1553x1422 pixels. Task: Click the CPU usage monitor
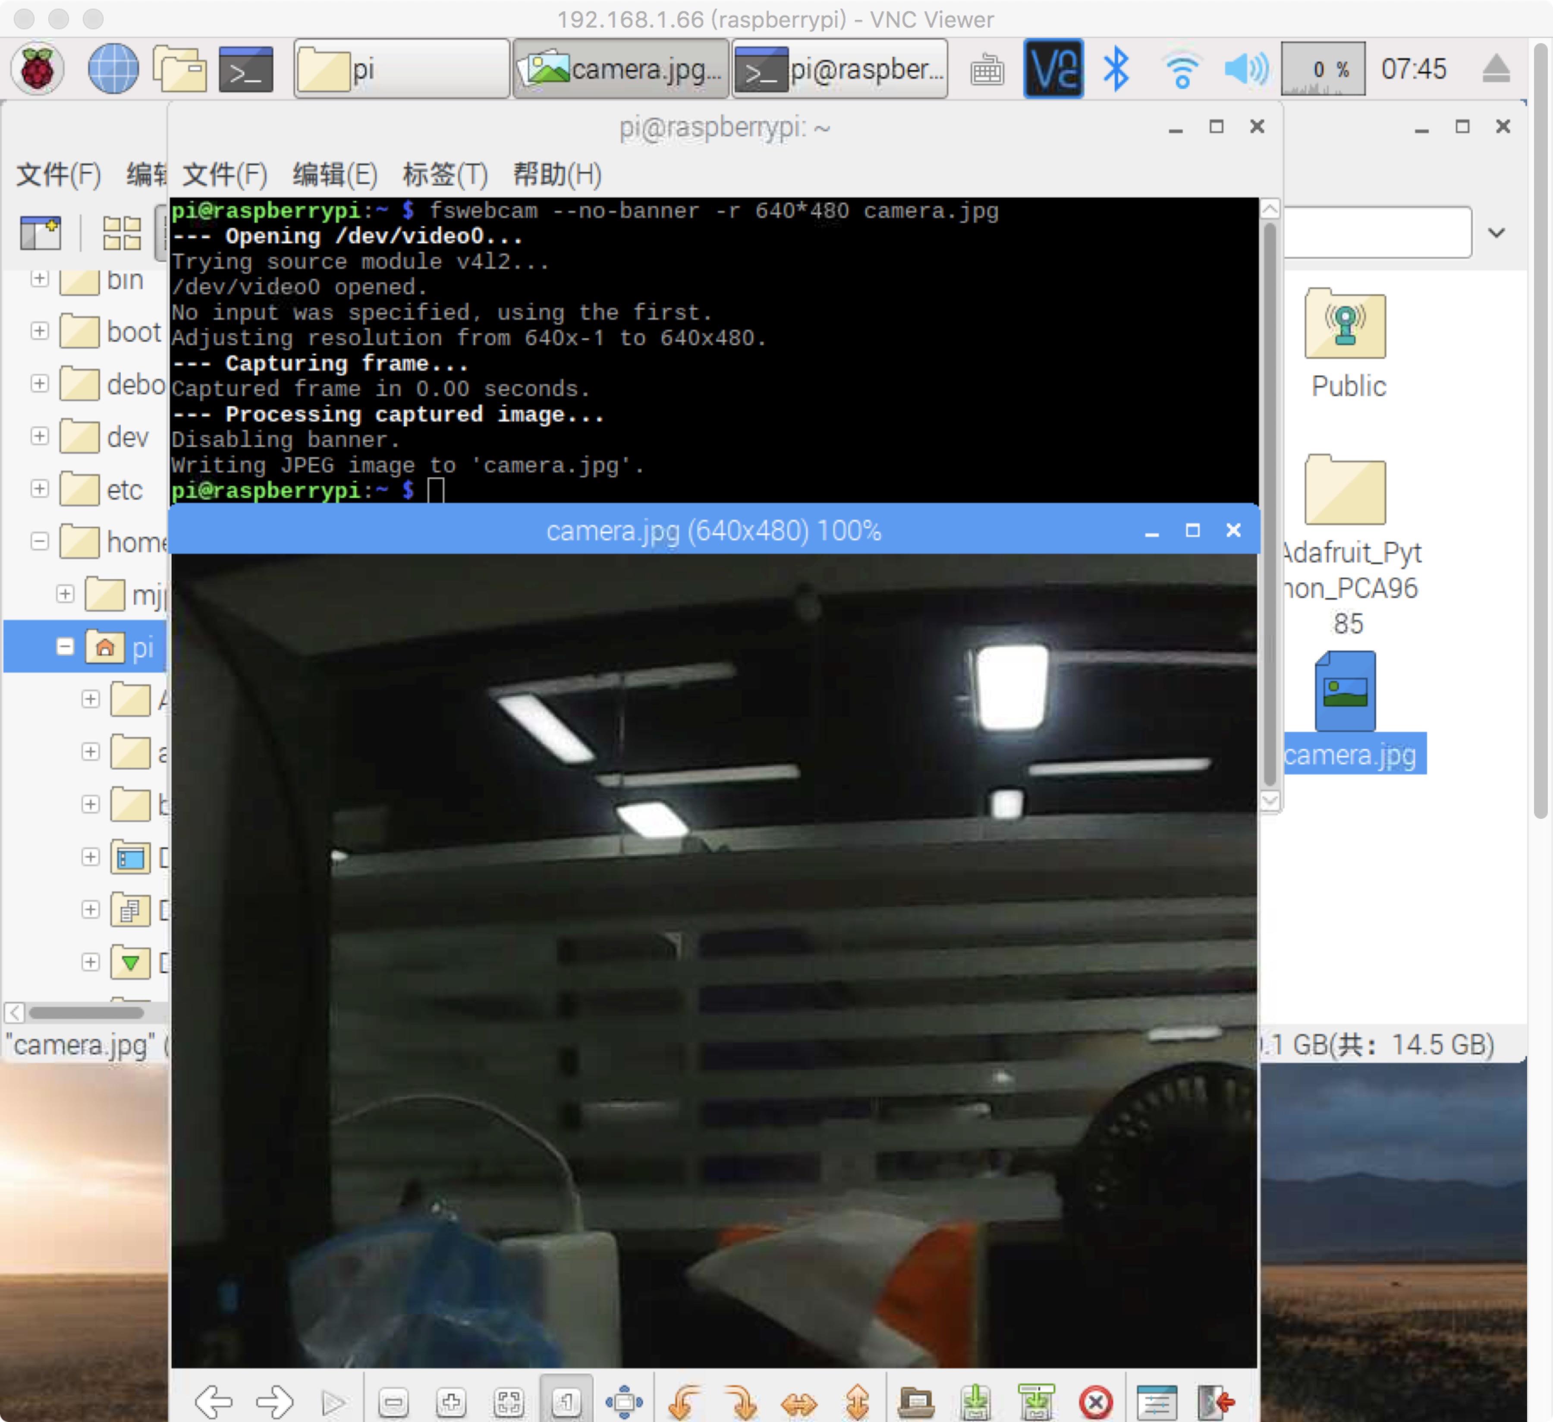tap(1323, 69)
